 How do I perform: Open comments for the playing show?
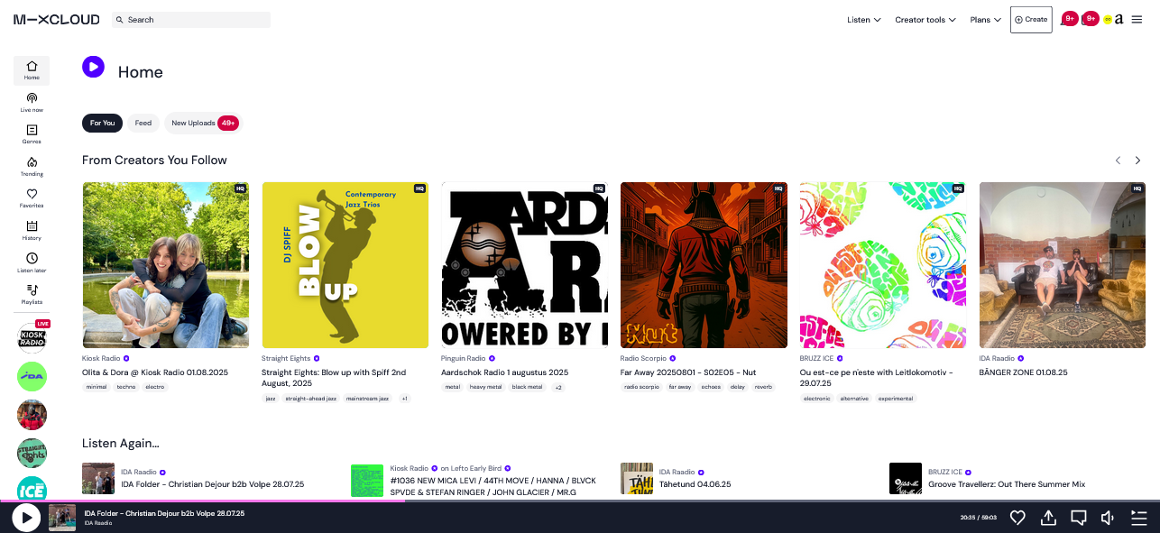click(1078, 517)
